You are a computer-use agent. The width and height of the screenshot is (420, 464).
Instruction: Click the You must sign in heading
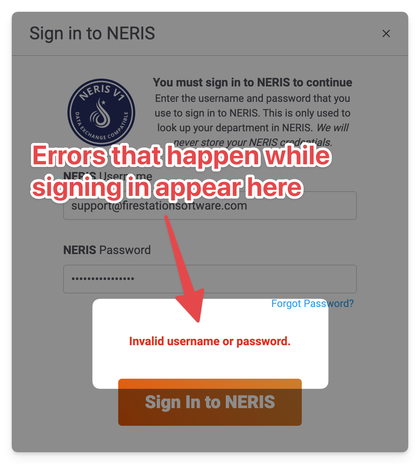coord(253,82)
